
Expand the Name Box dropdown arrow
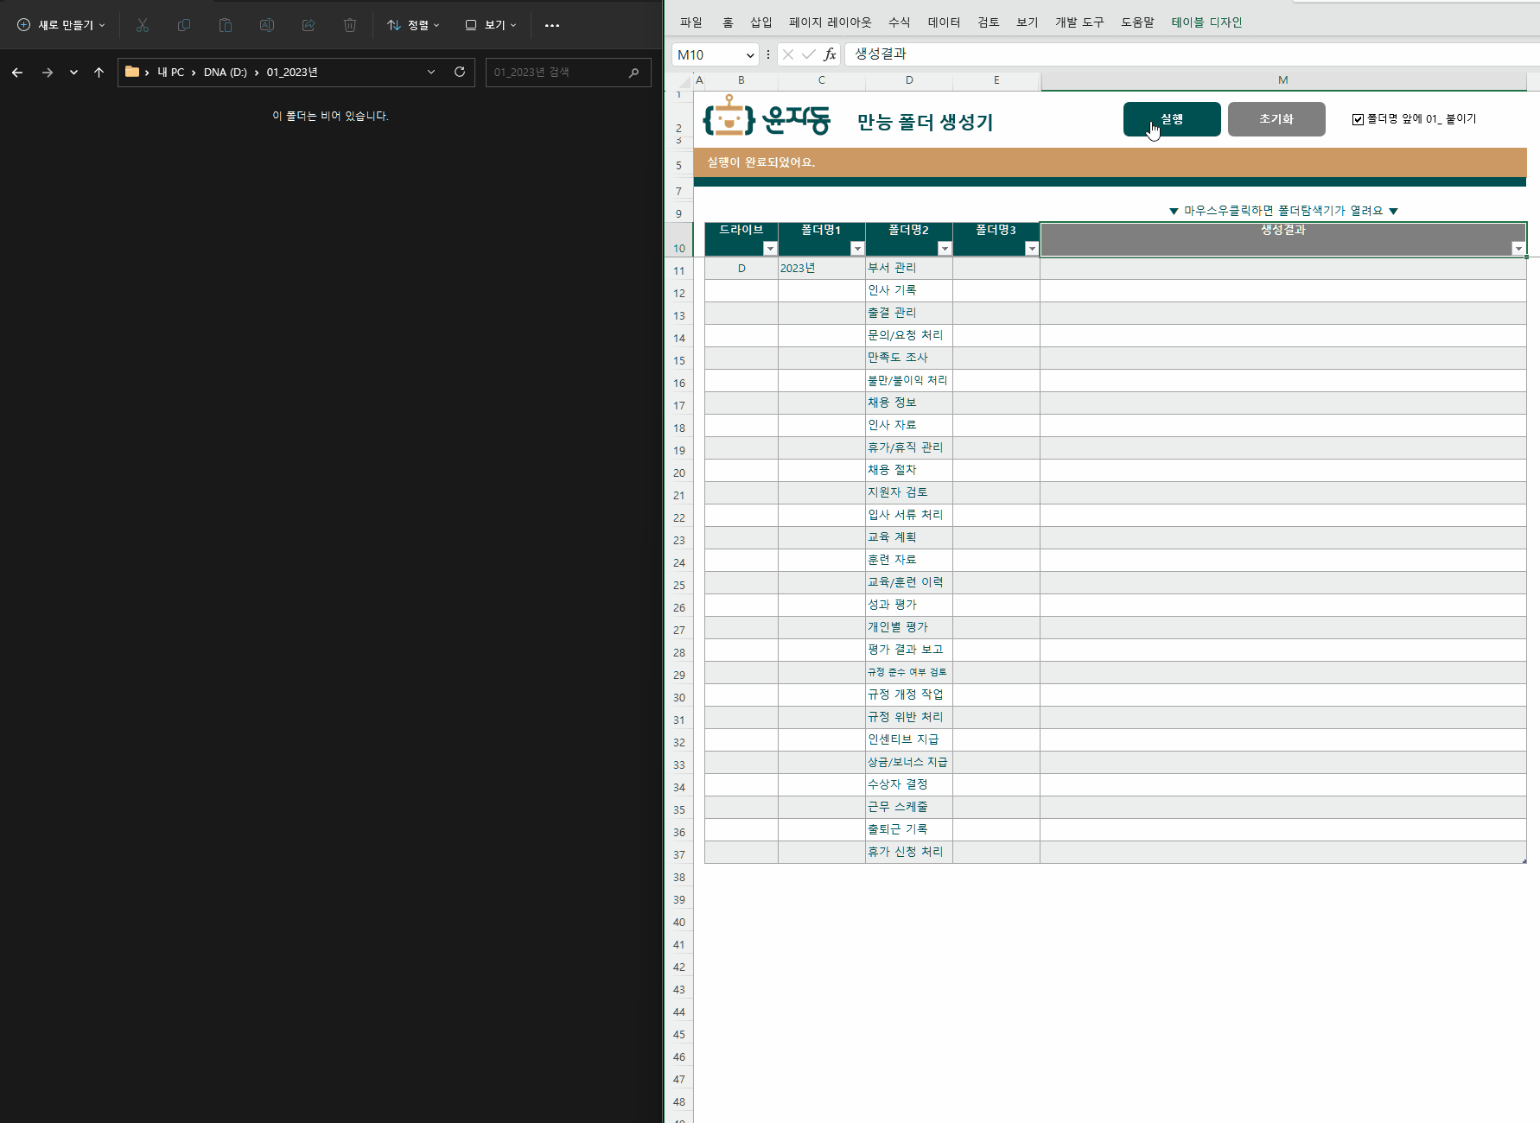pos(749,54)
